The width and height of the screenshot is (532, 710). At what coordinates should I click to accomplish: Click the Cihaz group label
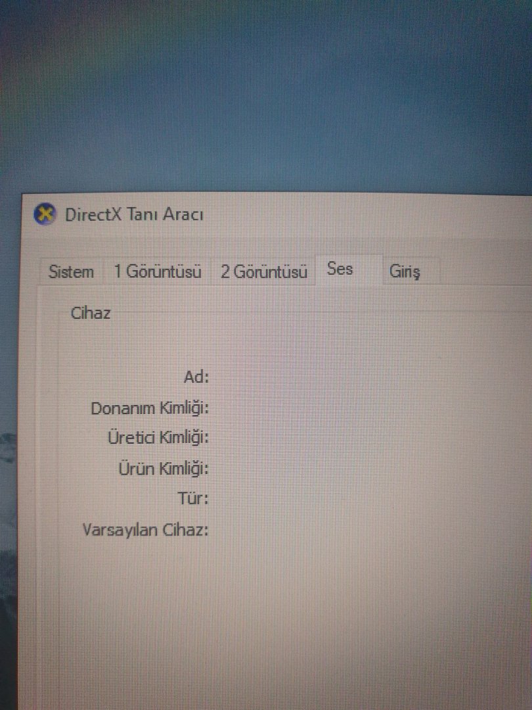tap(91, 313)
